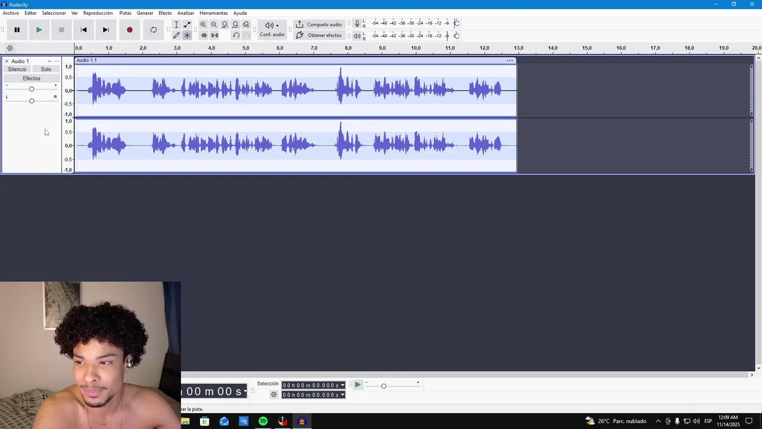Select the Envelope tool
The image size is (762, 429).
click(x=187, y=24)
